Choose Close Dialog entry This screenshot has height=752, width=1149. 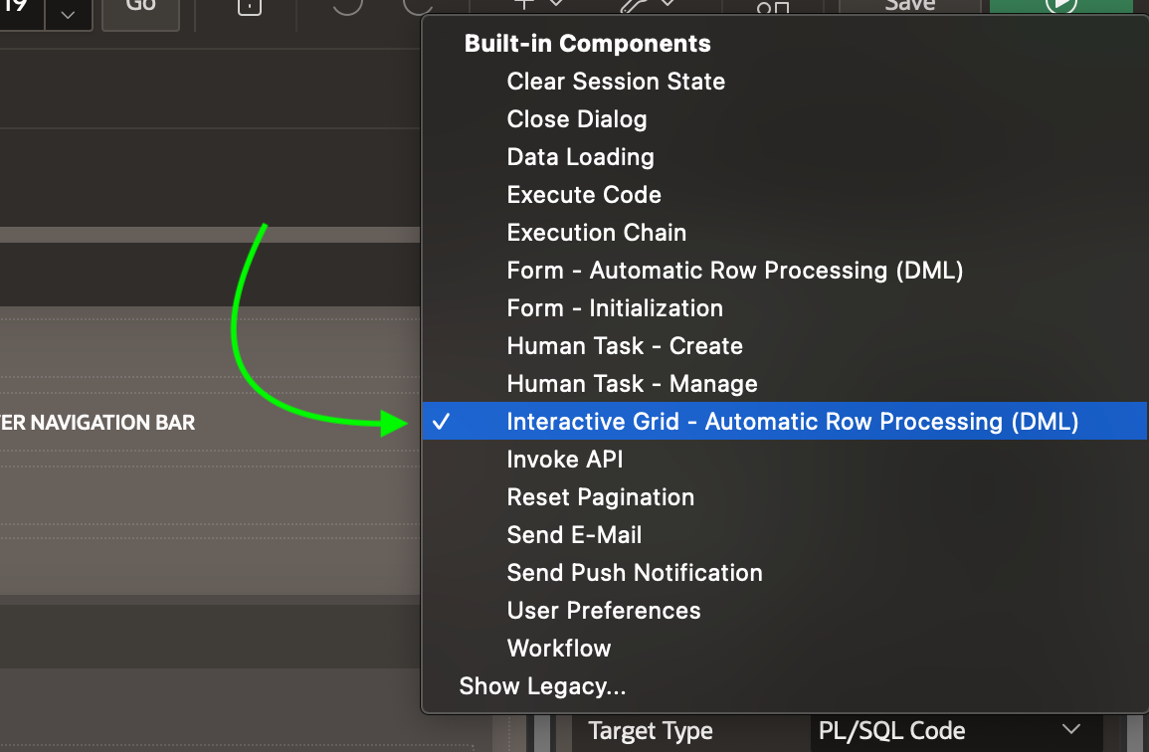point(577,118)
